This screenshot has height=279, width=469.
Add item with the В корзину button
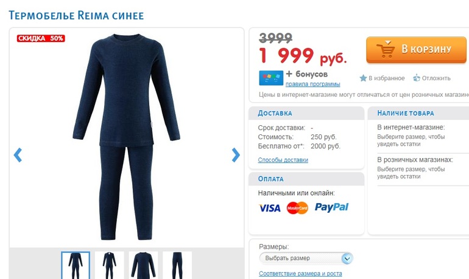[416, 49]
